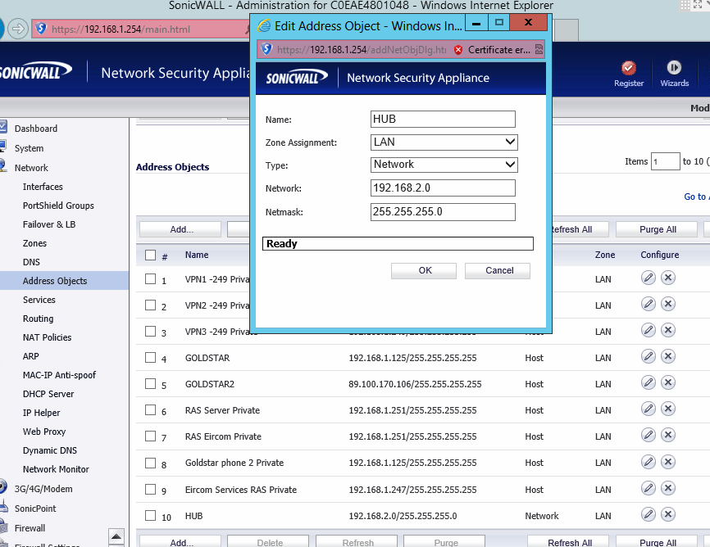Check the box for RAS Eircom Private row
The height and width of the screenshot is (547, 710).
(x=150, y=436)
